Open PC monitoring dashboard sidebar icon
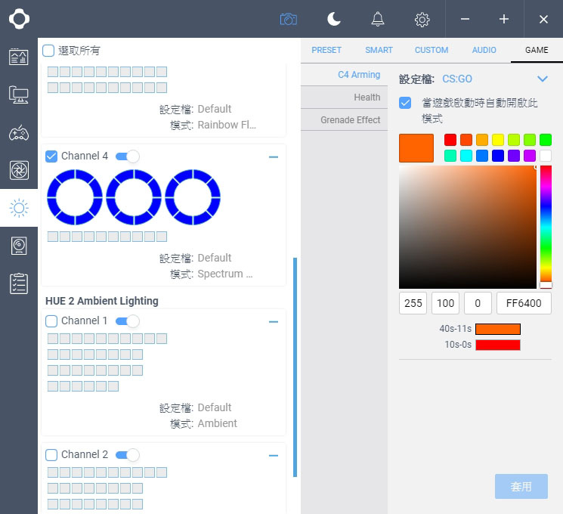 19,57
